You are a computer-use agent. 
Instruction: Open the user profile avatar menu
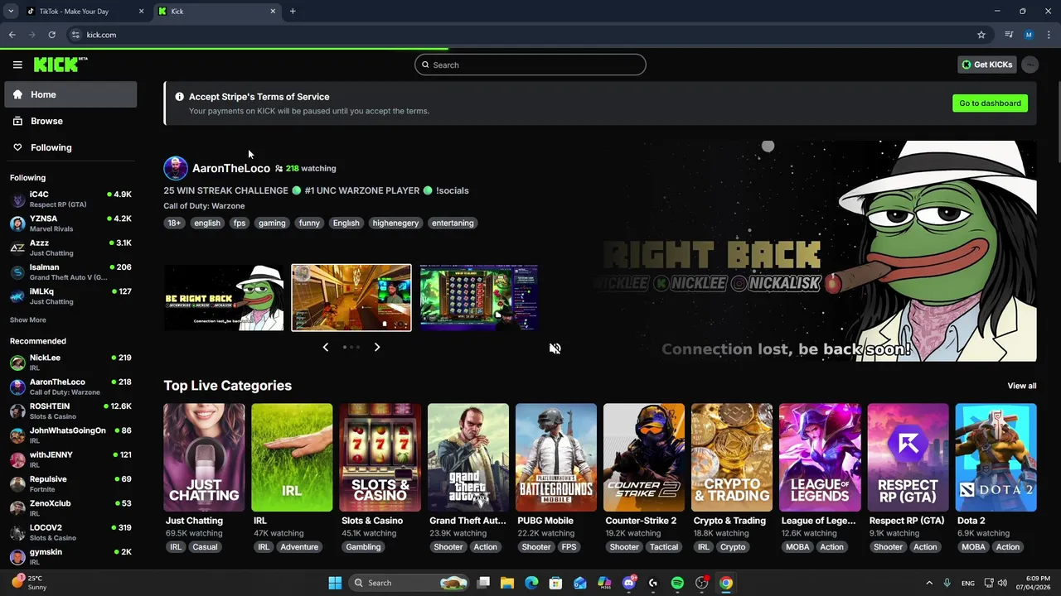pos(1030,65)
